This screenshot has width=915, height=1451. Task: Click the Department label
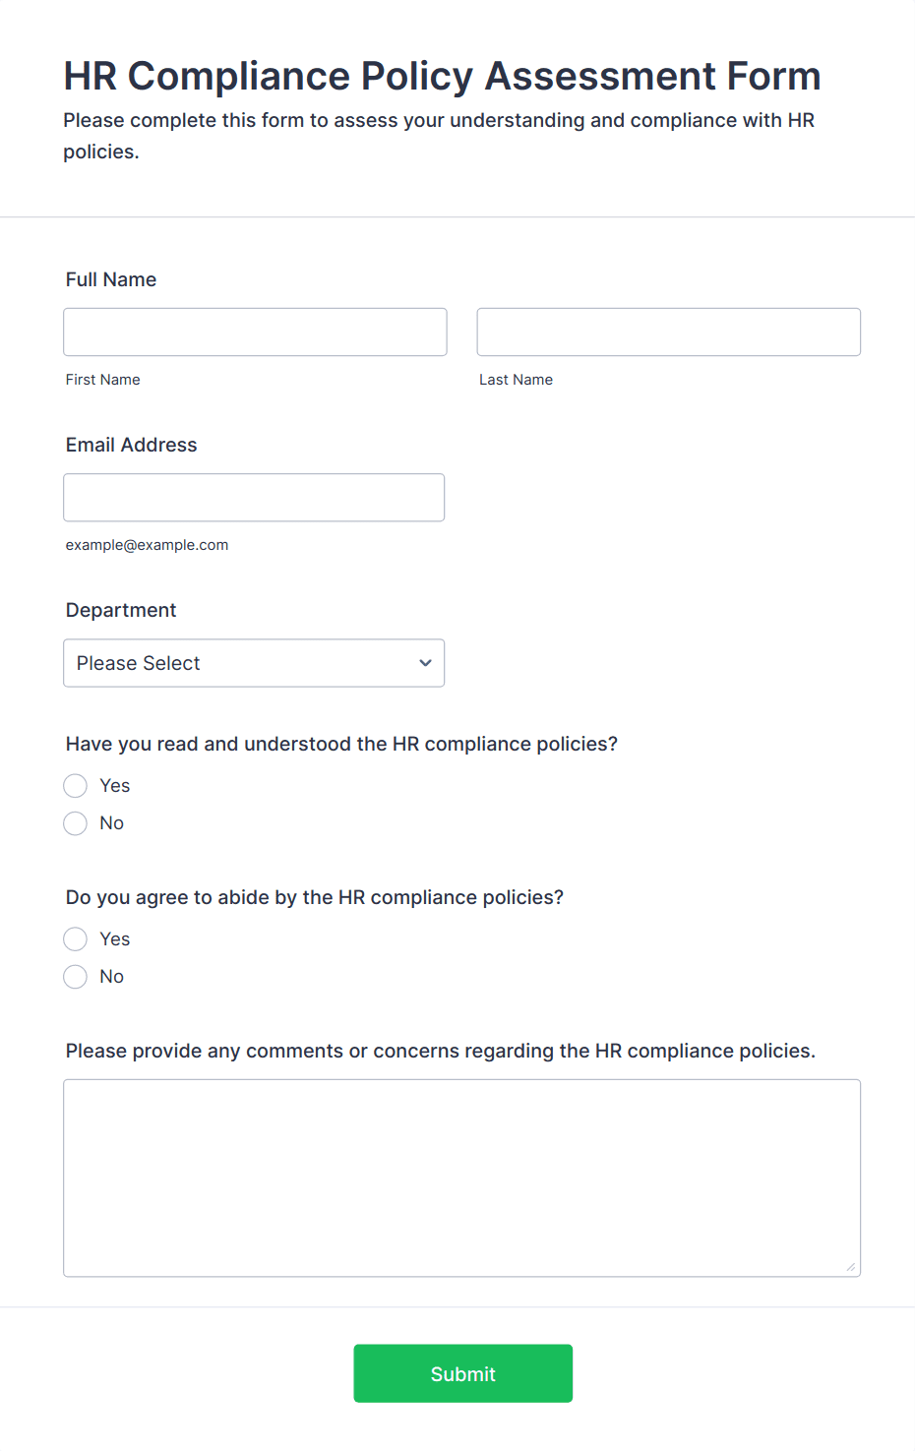(121, 610)
